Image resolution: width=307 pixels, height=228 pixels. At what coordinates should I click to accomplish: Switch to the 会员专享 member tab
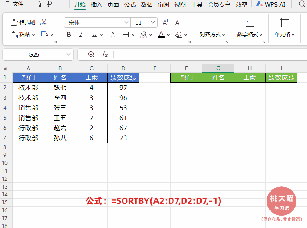219,4
